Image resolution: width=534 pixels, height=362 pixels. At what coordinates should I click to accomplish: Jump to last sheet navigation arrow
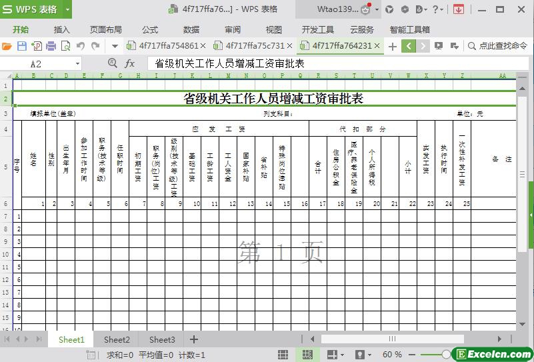click(39, 339)
